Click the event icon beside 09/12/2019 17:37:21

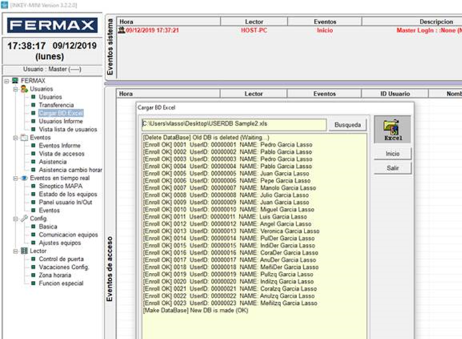pyautogui.click(x=122, y=30)
